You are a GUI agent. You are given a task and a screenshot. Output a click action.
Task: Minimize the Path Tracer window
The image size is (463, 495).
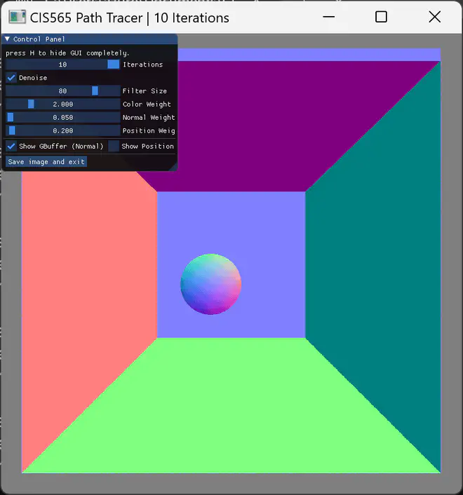coord(328,17)
